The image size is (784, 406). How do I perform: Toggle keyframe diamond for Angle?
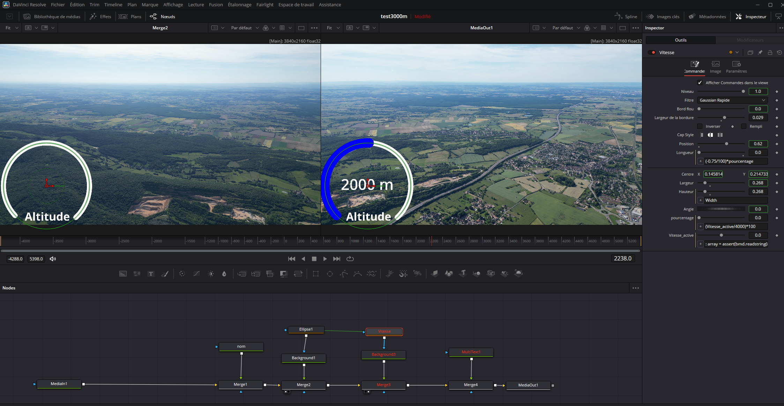point(777,209)
